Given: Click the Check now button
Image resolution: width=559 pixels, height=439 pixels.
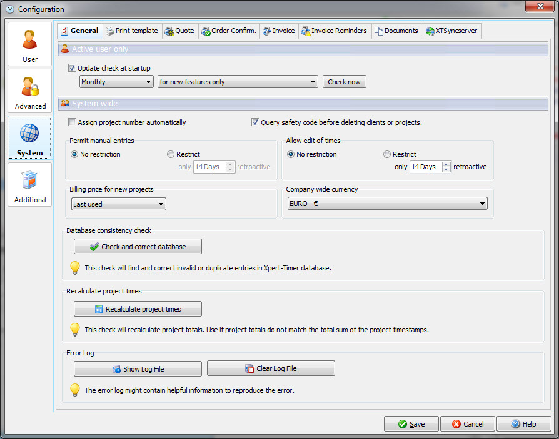Looking at the screenshot, I should point(344,82).
